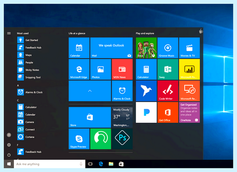Click the Power button icon
The width and height of the screenshot is (237, 172).
point(9,155)
